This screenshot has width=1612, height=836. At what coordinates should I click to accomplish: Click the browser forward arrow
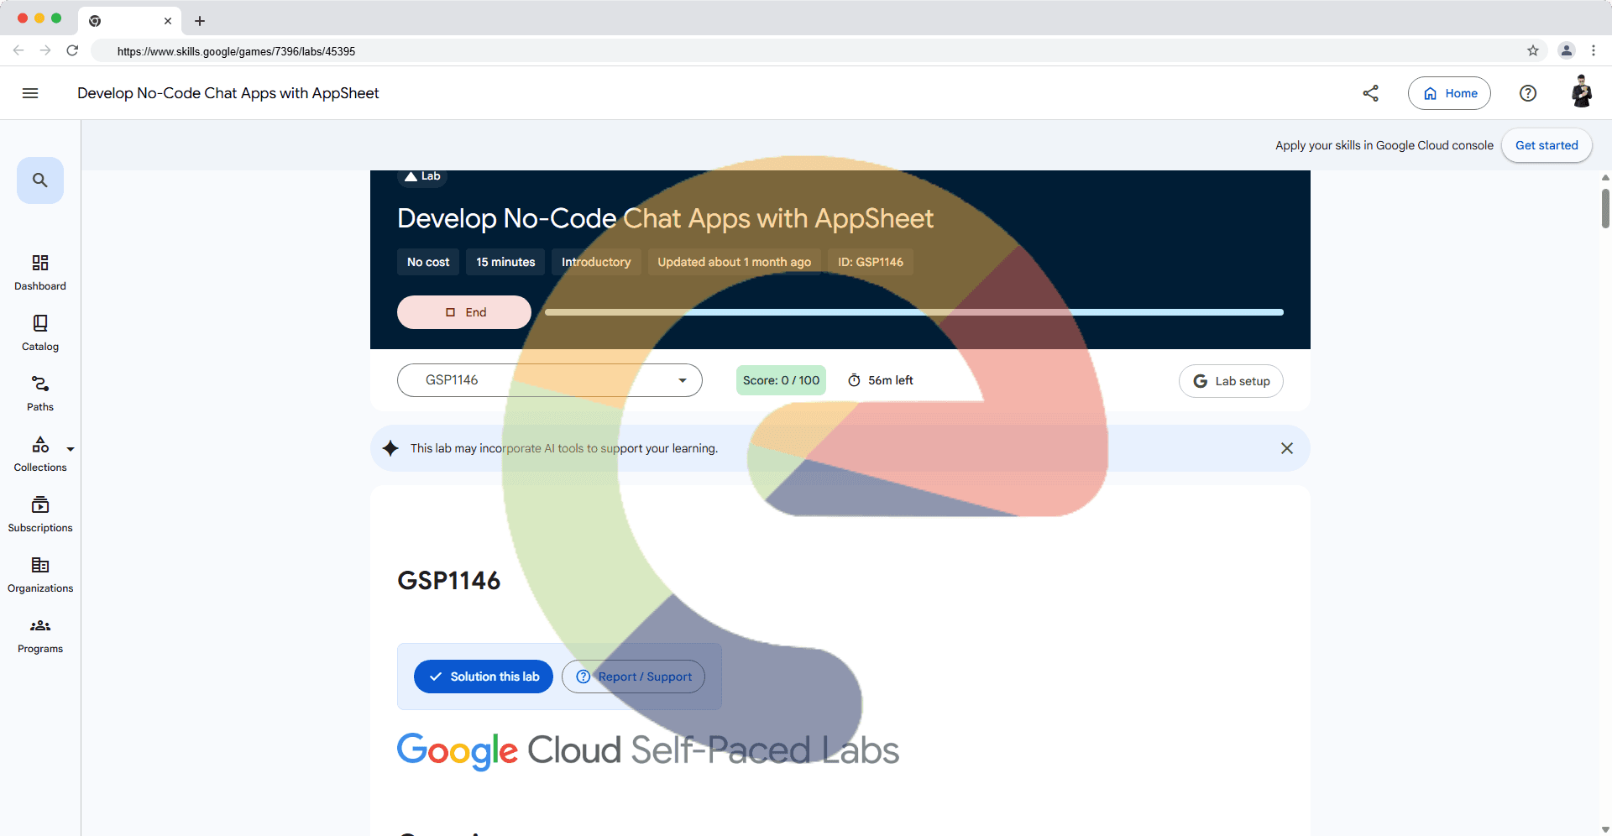45,50
